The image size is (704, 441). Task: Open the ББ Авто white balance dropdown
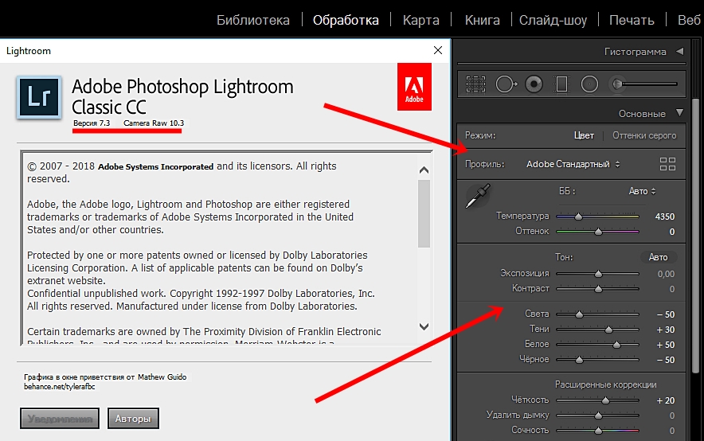tap(642, 191)
